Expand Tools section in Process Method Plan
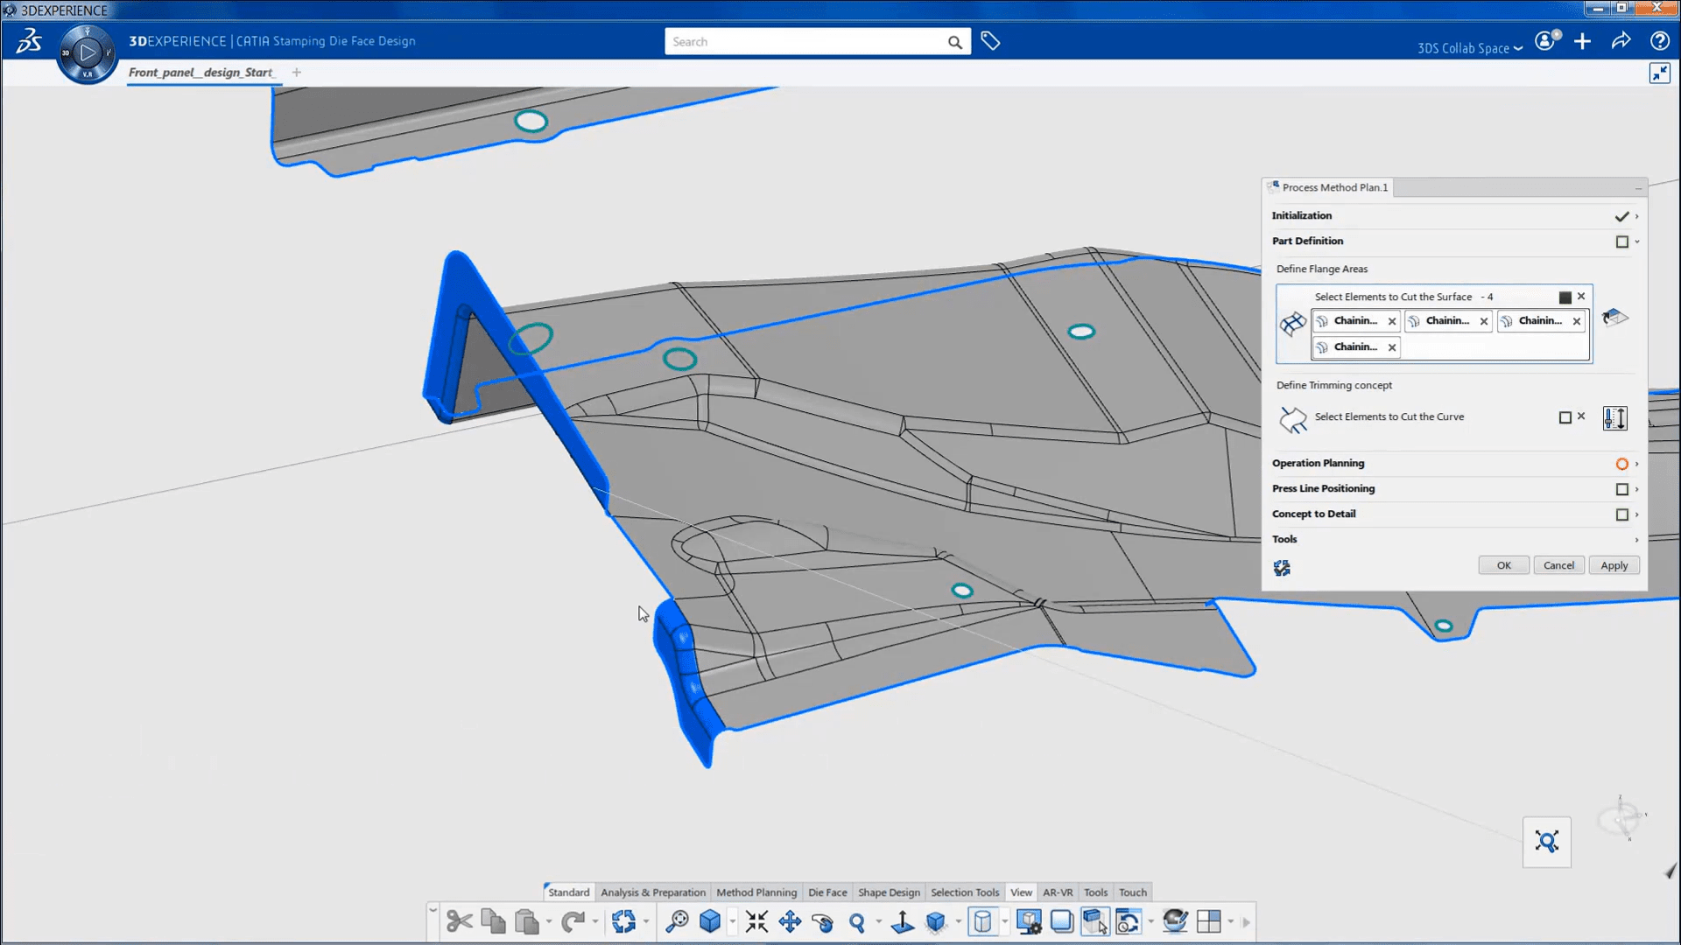This screenshot has height=945, width=1681. click(1637, 539)
